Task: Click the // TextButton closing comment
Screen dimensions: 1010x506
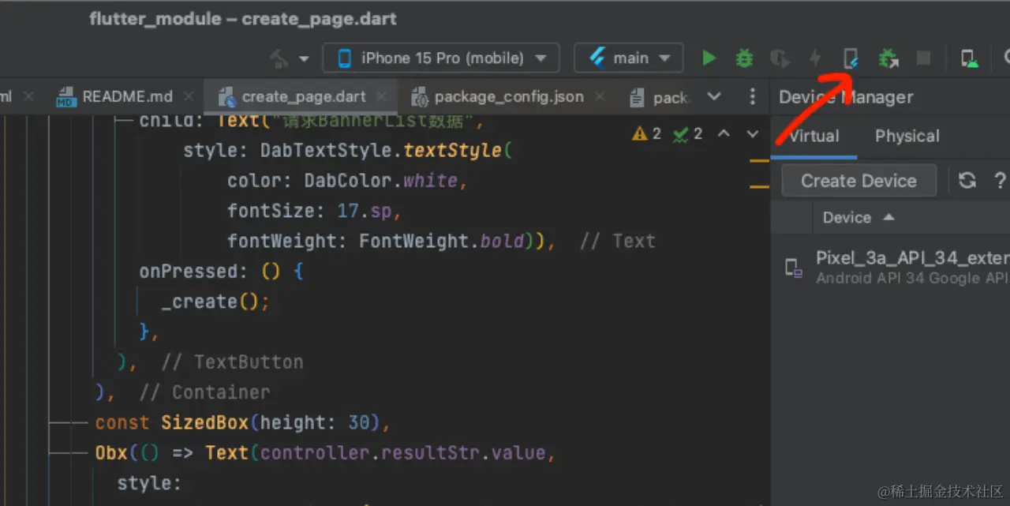Action: (x=232, y=362)
